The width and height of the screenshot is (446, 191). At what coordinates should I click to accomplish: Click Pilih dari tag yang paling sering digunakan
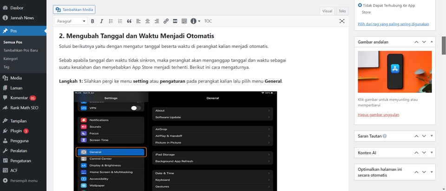pos(394,24)
